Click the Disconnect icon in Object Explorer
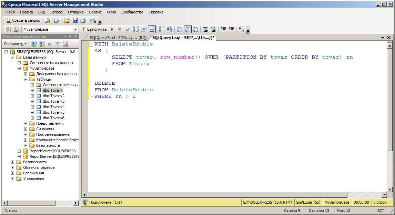This screenshot has width=395, height=215. [x=42, y=44]
